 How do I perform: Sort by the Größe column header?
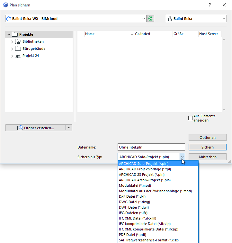pos(185,34)
